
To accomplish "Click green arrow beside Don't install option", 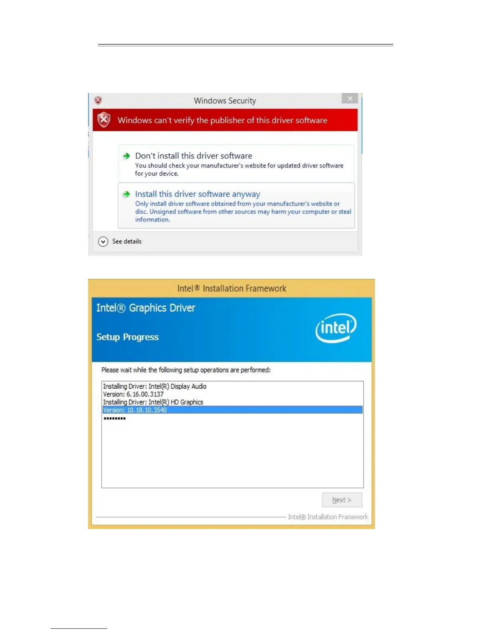I will coord(126,156).
